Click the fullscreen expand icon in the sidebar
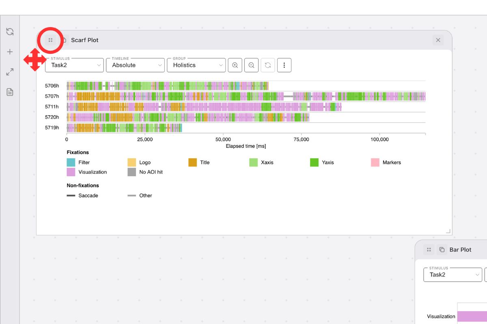This screenshot has height=324, width=487. [x=10, y=72]
